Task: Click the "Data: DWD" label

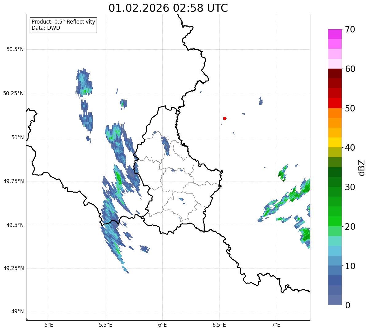Action: coord(46,28)
